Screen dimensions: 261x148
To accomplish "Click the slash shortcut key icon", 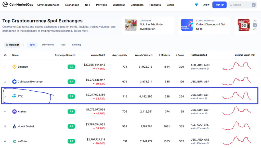I will 254,5.
